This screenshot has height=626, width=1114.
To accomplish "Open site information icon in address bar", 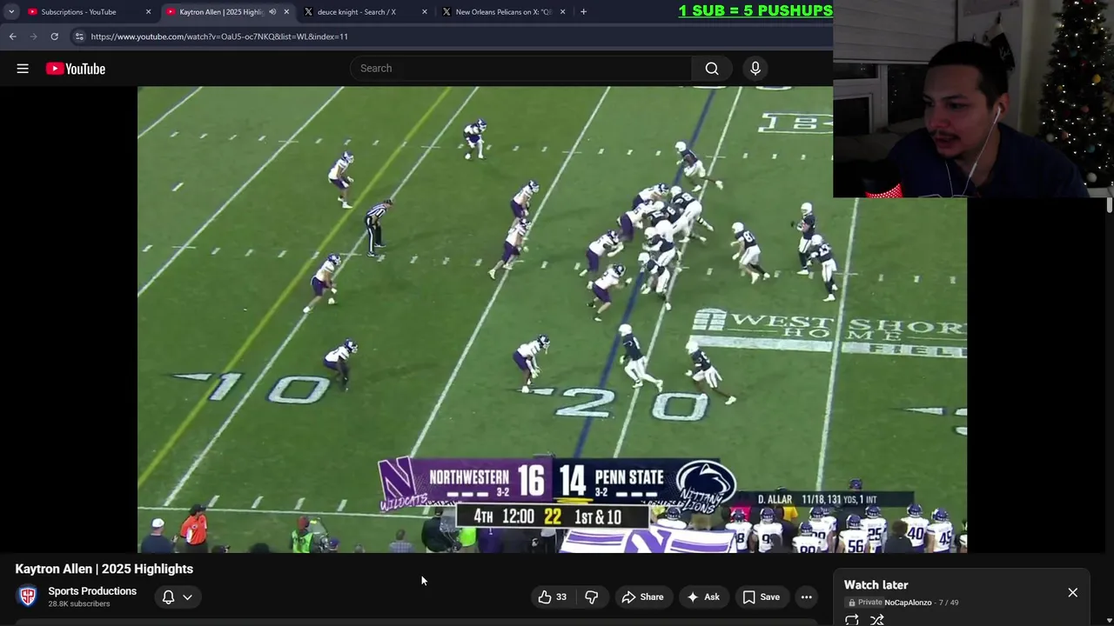I will [79, 37].
